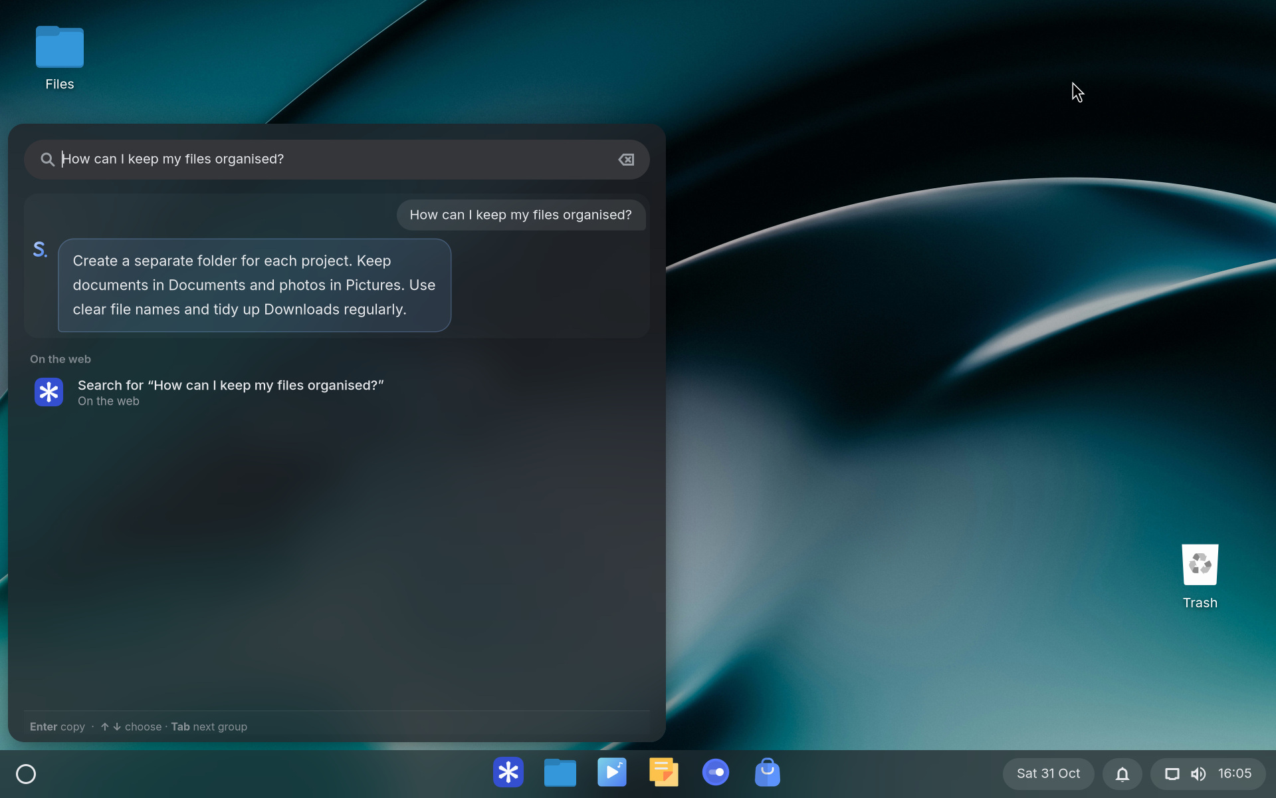Focus the search input field
This screenshot has height=798, width=1276.
[x=337, y=160]
